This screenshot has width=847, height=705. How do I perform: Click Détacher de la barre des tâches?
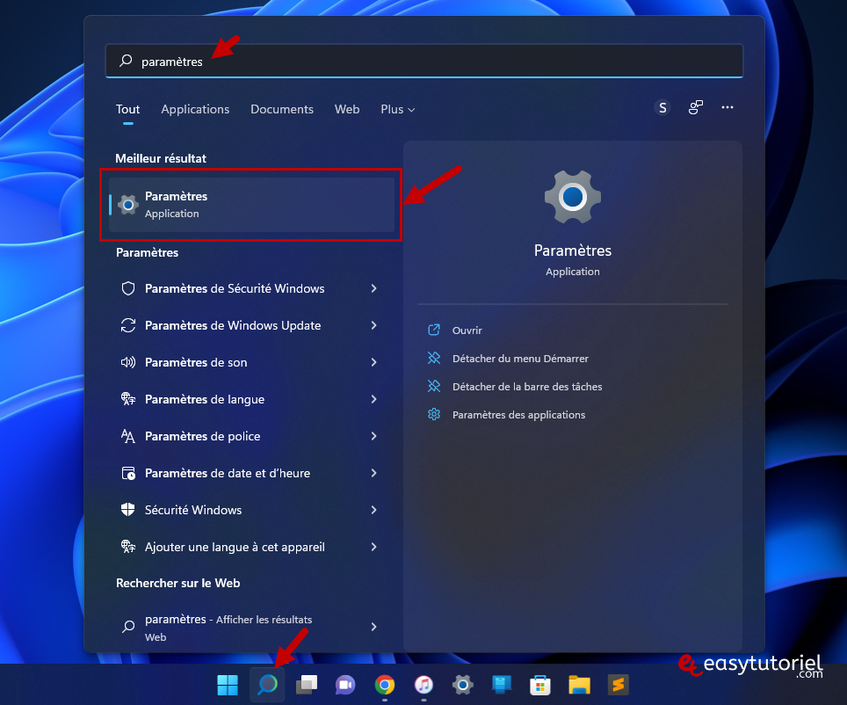pyautogui.click(x=527, y=387)
